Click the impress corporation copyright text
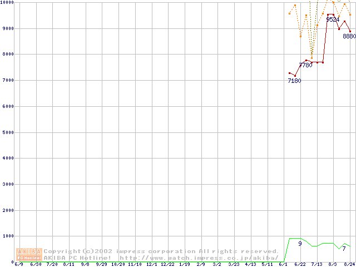Image resolution: width=356 pixels, height=267 pixels. point(161,251)
